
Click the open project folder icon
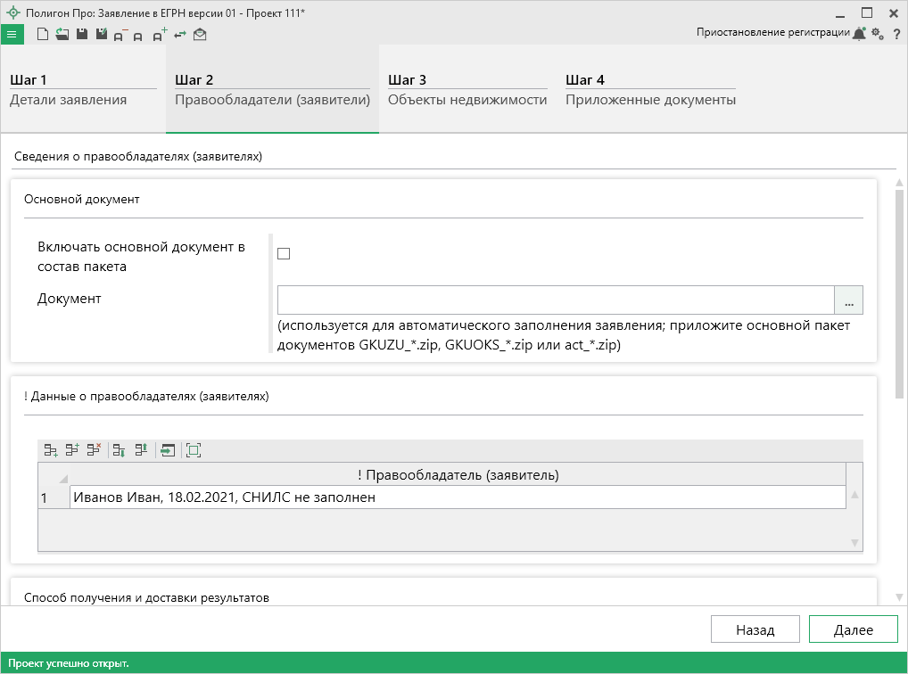click(62, 35)
